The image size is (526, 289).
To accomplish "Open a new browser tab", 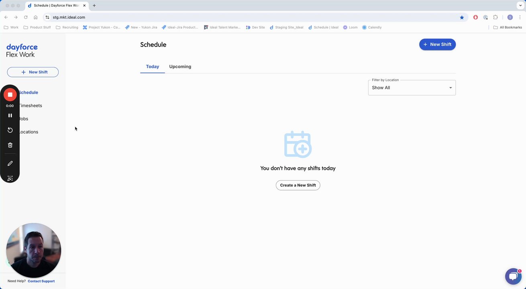I will point(94,6).
